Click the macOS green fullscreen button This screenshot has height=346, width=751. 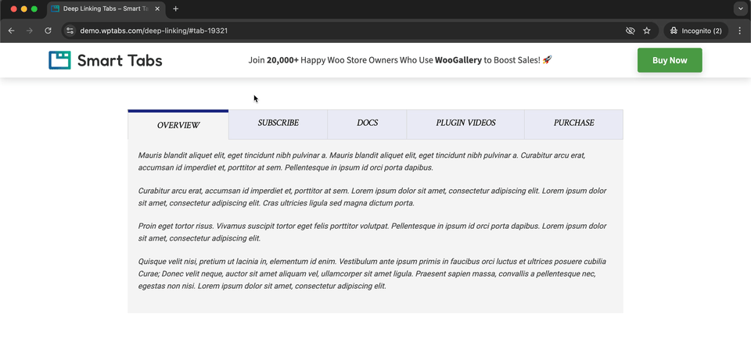(34, 9)
